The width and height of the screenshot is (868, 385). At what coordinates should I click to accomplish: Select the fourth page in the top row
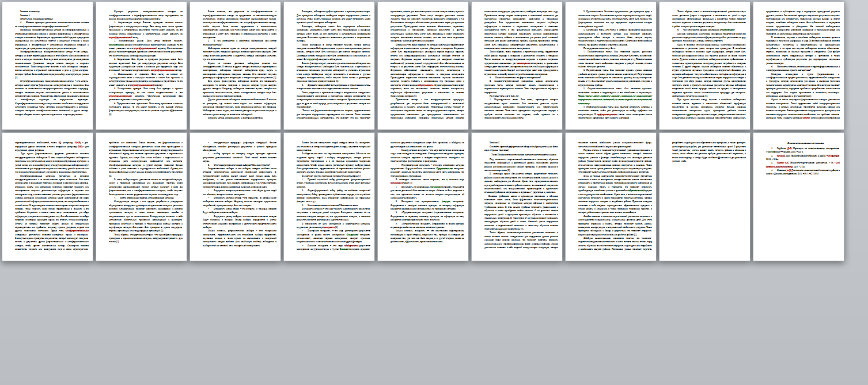pyautogui.click(x=329, y=66)
